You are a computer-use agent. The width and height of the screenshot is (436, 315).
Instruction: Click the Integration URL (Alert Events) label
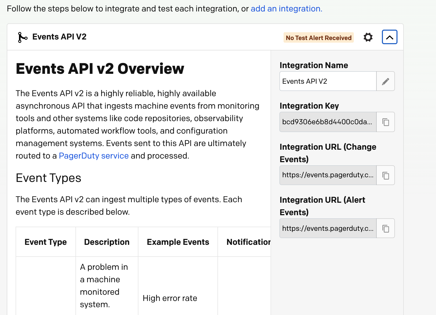tap(322, 206)
